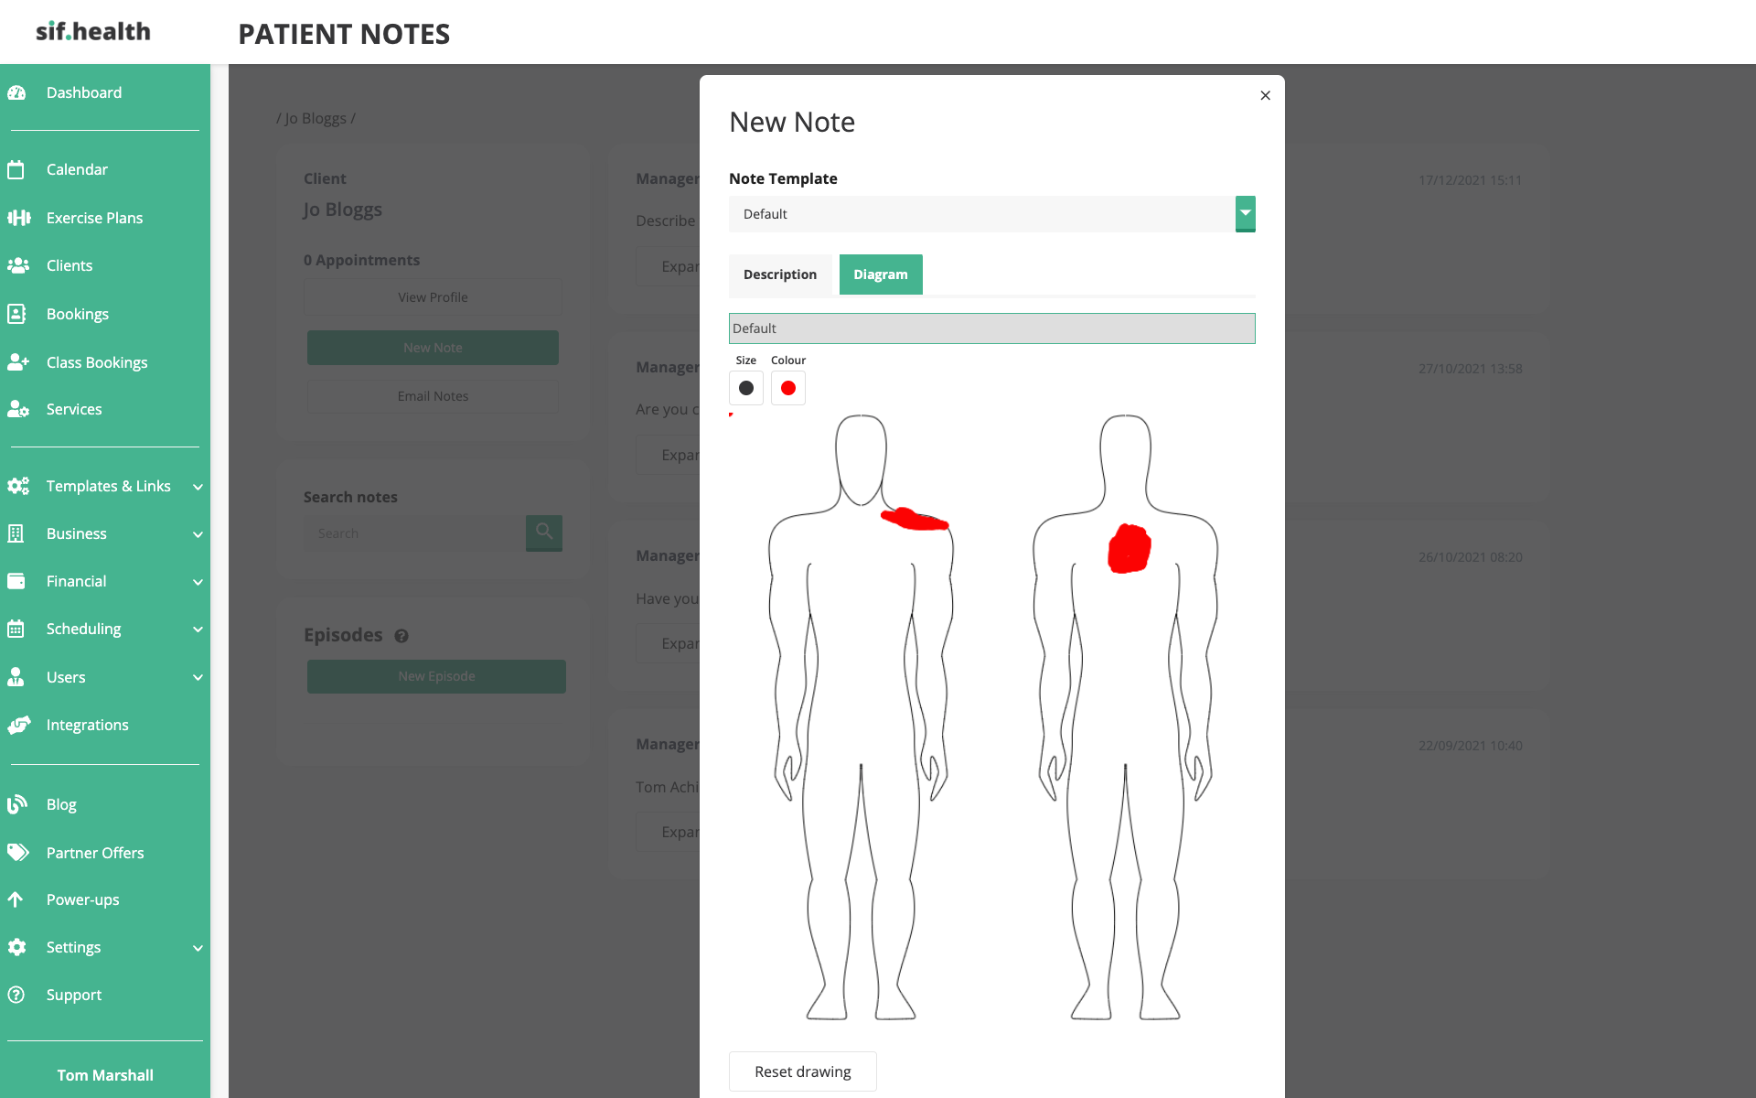Click the Exercise Plans dumbbell icon

point(18,218)
